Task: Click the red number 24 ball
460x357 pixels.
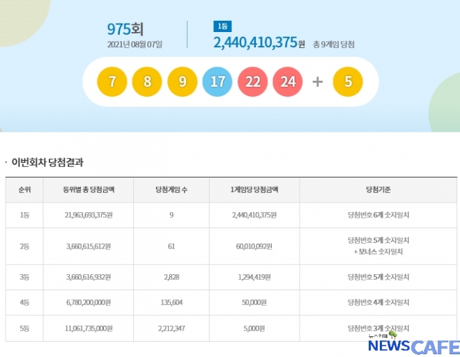Action: tap(288, 81)
